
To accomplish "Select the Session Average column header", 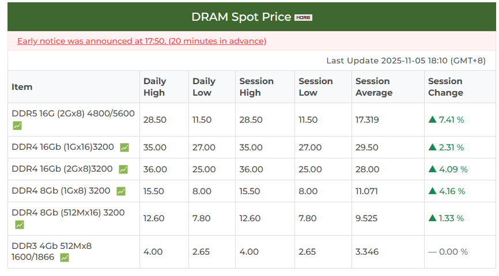I will [x=374, y=87].
